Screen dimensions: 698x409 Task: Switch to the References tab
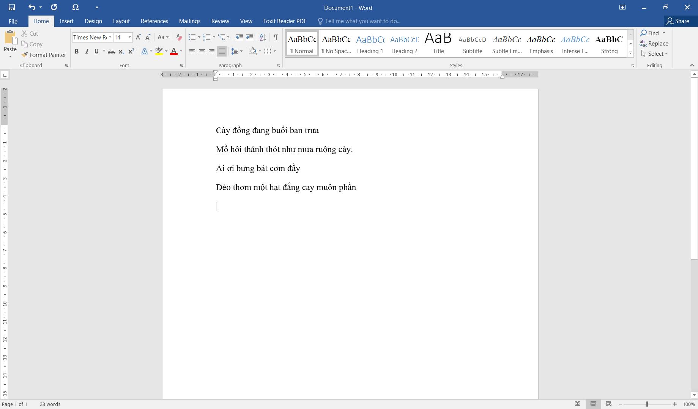pyautogui.click(x=154, y=21)
